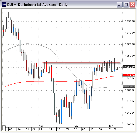Click the 02 date label below May
137x133 pixels.
75,129
